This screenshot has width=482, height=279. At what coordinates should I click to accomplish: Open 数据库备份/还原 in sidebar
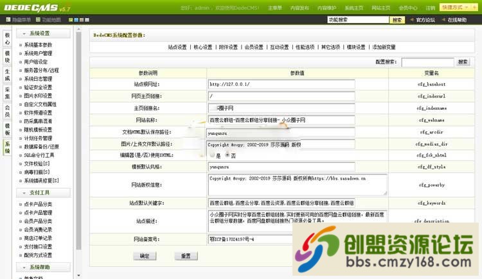[41, 147]
